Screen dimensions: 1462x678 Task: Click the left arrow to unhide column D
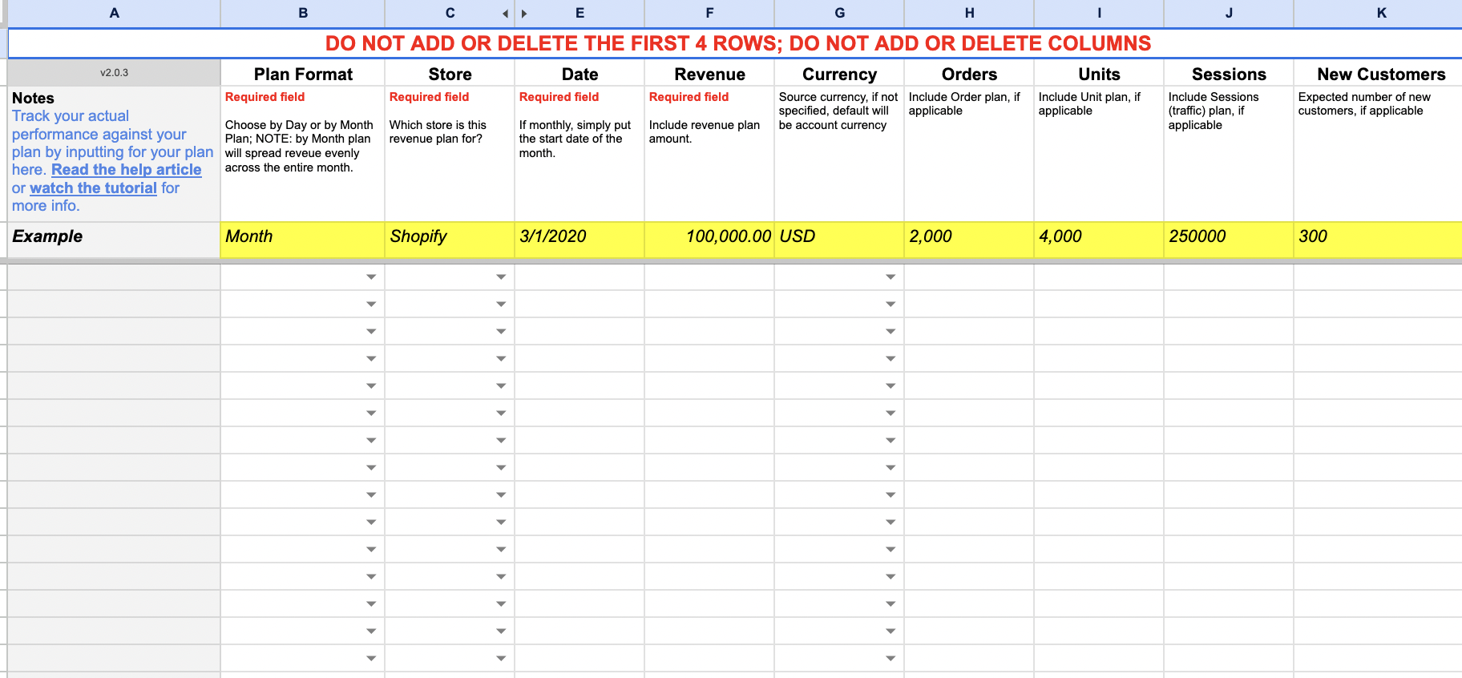pos(505,14)
